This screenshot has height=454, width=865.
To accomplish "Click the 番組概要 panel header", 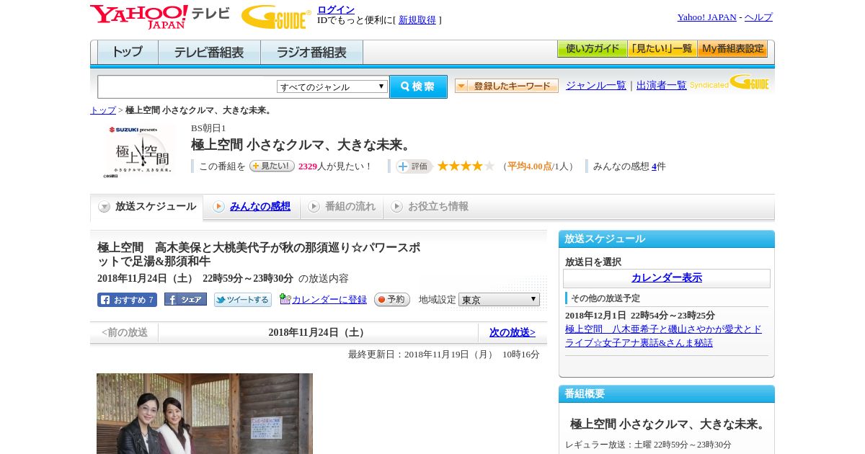I will 667,394.
